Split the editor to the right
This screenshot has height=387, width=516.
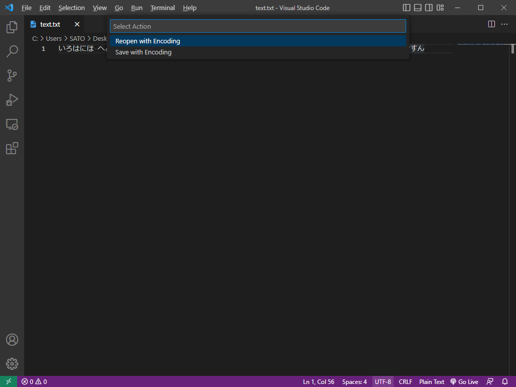[x=491, y=24]
